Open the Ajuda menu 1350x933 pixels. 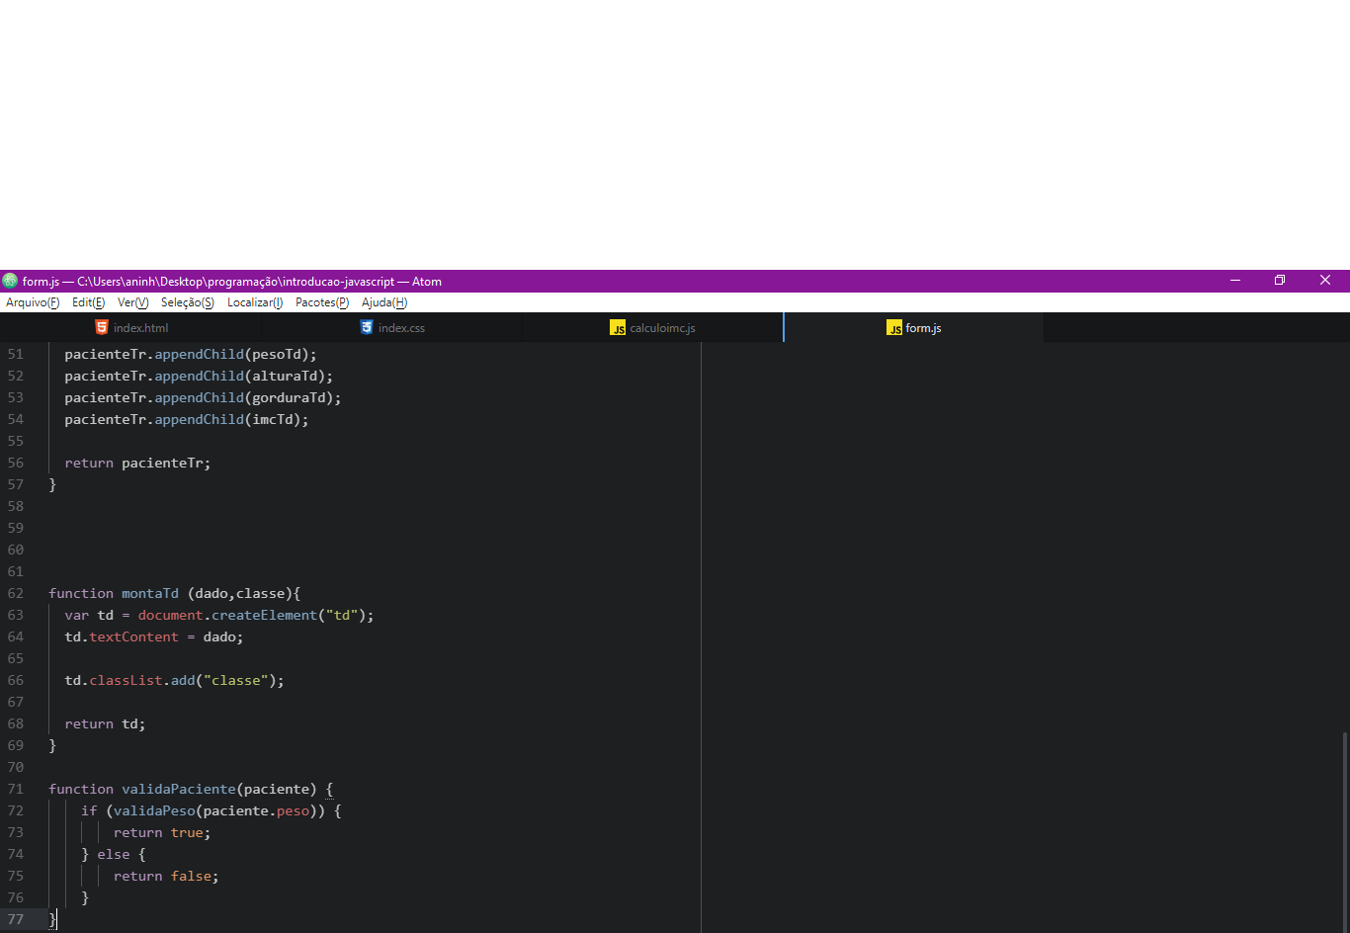(x=384, y=302)
